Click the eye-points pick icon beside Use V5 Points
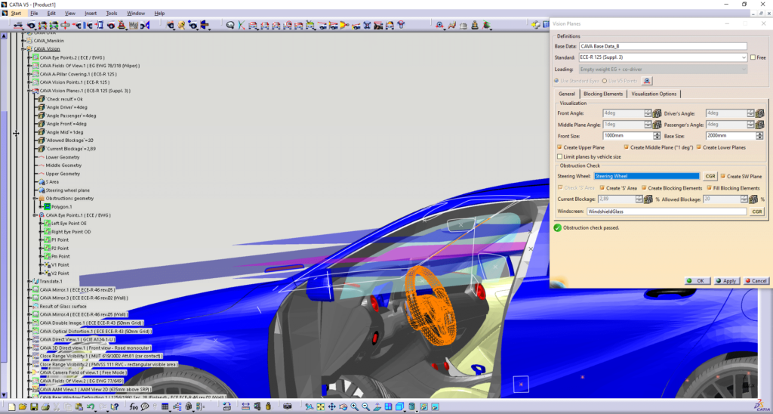 (647, 81)
